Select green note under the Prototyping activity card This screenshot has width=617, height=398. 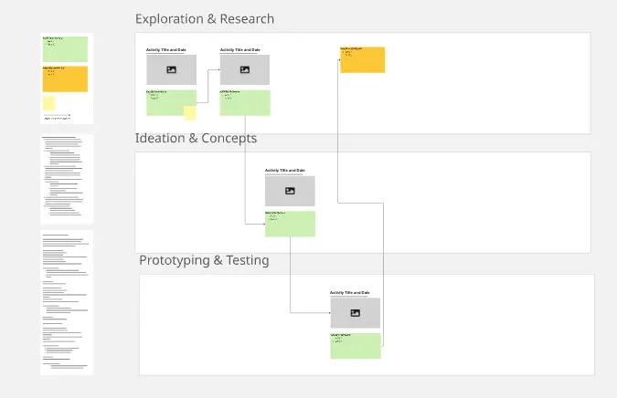coord(355,346)
